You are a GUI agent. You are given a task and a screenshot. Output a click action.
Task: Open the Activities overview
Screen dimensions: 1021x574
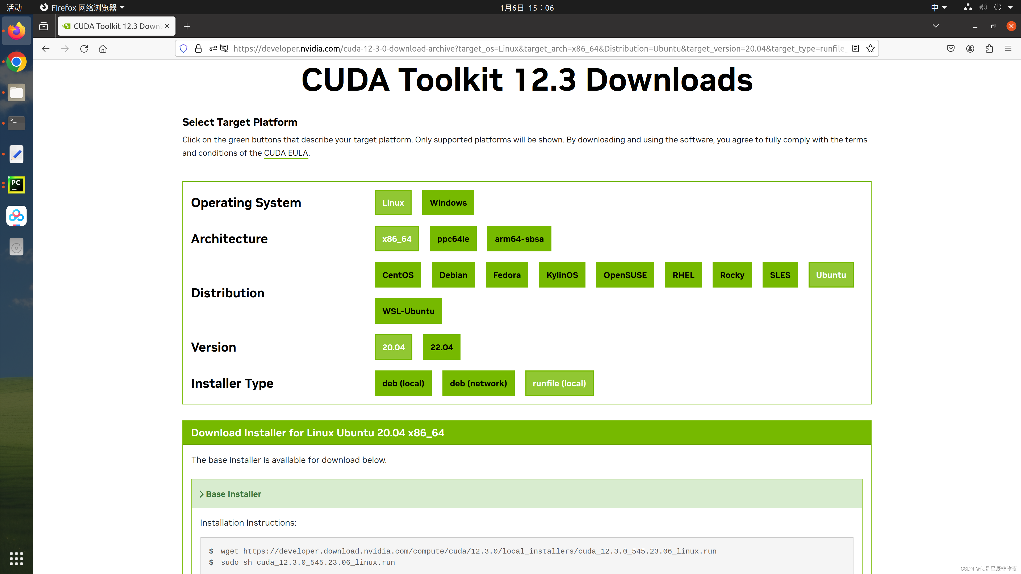pos(14,7)
